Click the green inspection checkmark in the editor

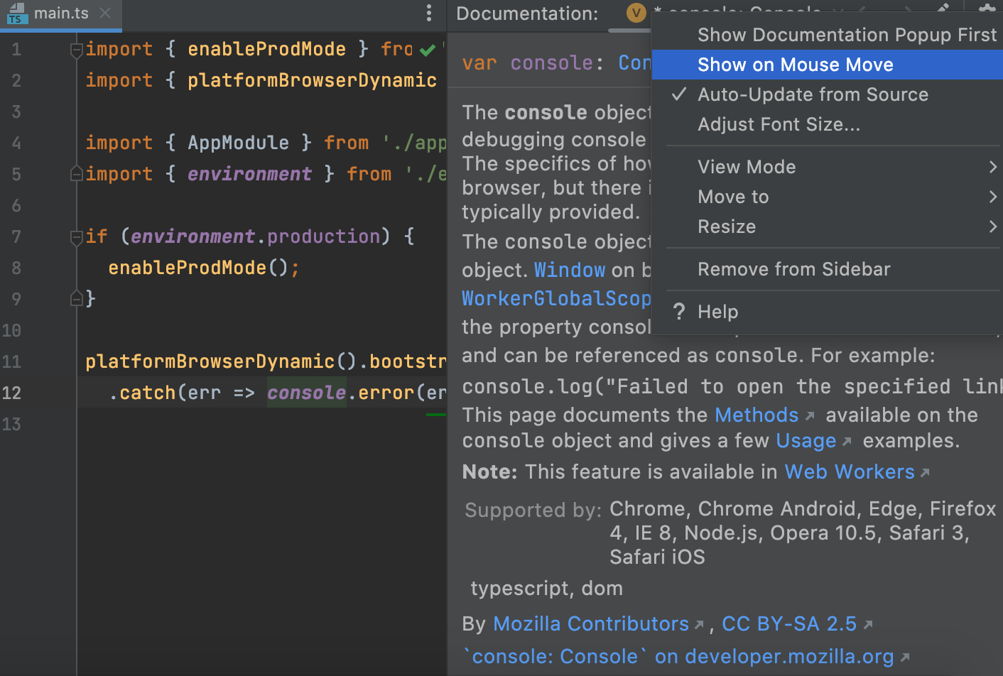click(x=427, y=50)
